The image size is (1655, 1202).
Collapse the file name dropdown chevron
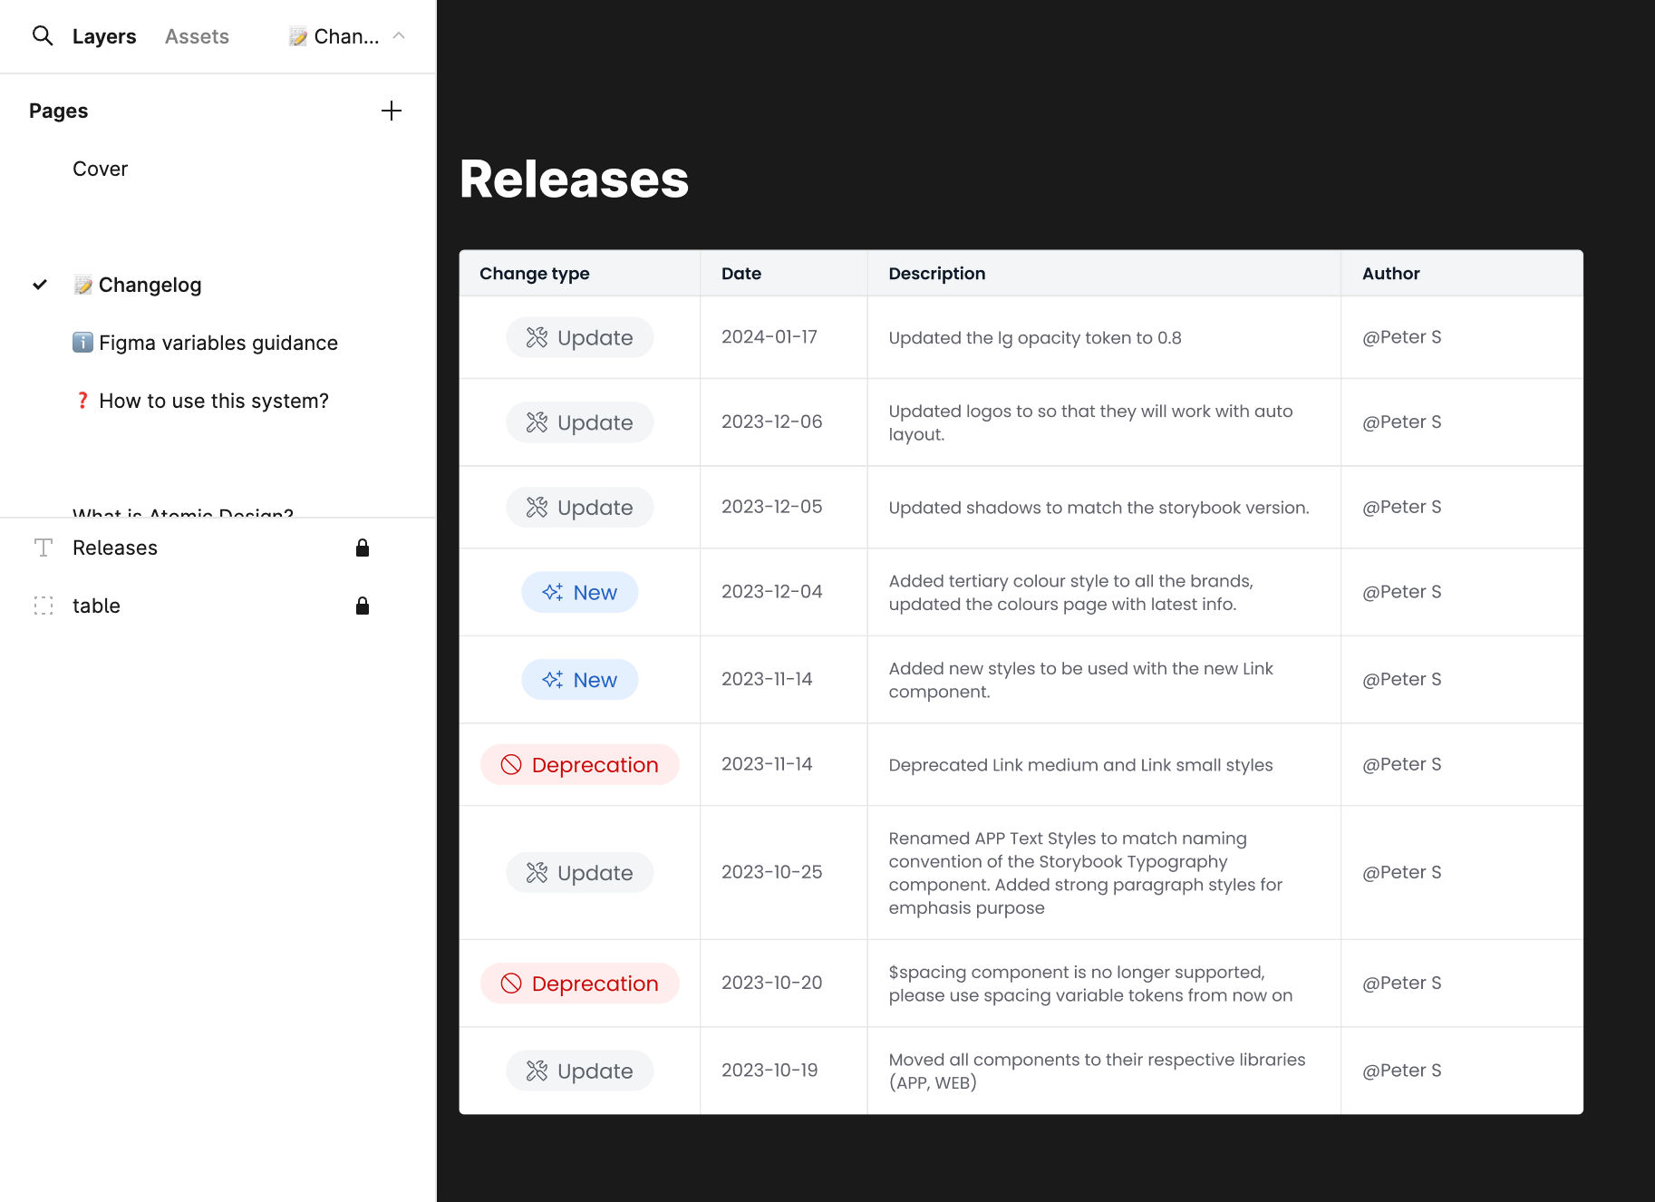[397, 36]
